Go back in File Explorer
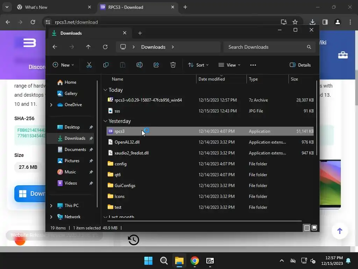 [x=55, y=47]
